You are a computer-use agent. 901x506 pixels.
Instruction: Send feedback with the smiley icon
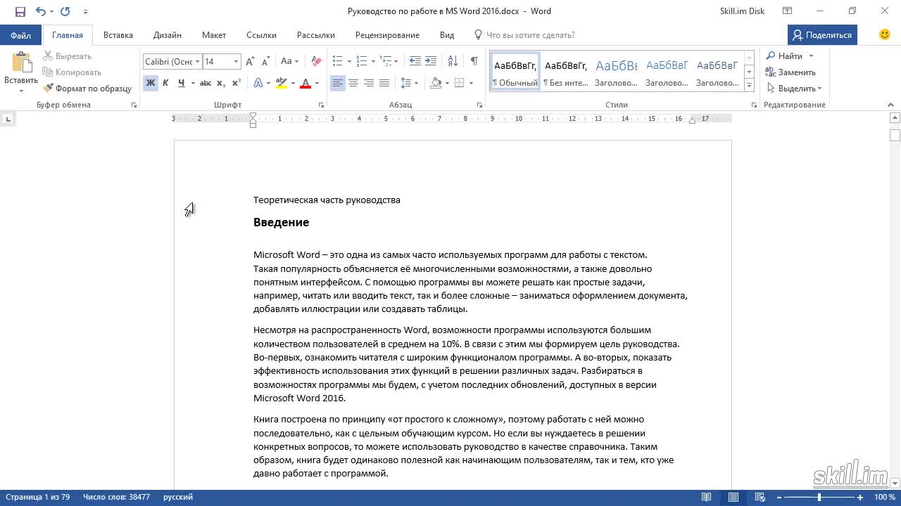click(885, 34)
